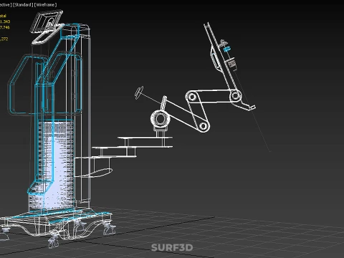
Task: Select the small monitor atop the cart
Action: pyautogui.click(x=47, y=22)
